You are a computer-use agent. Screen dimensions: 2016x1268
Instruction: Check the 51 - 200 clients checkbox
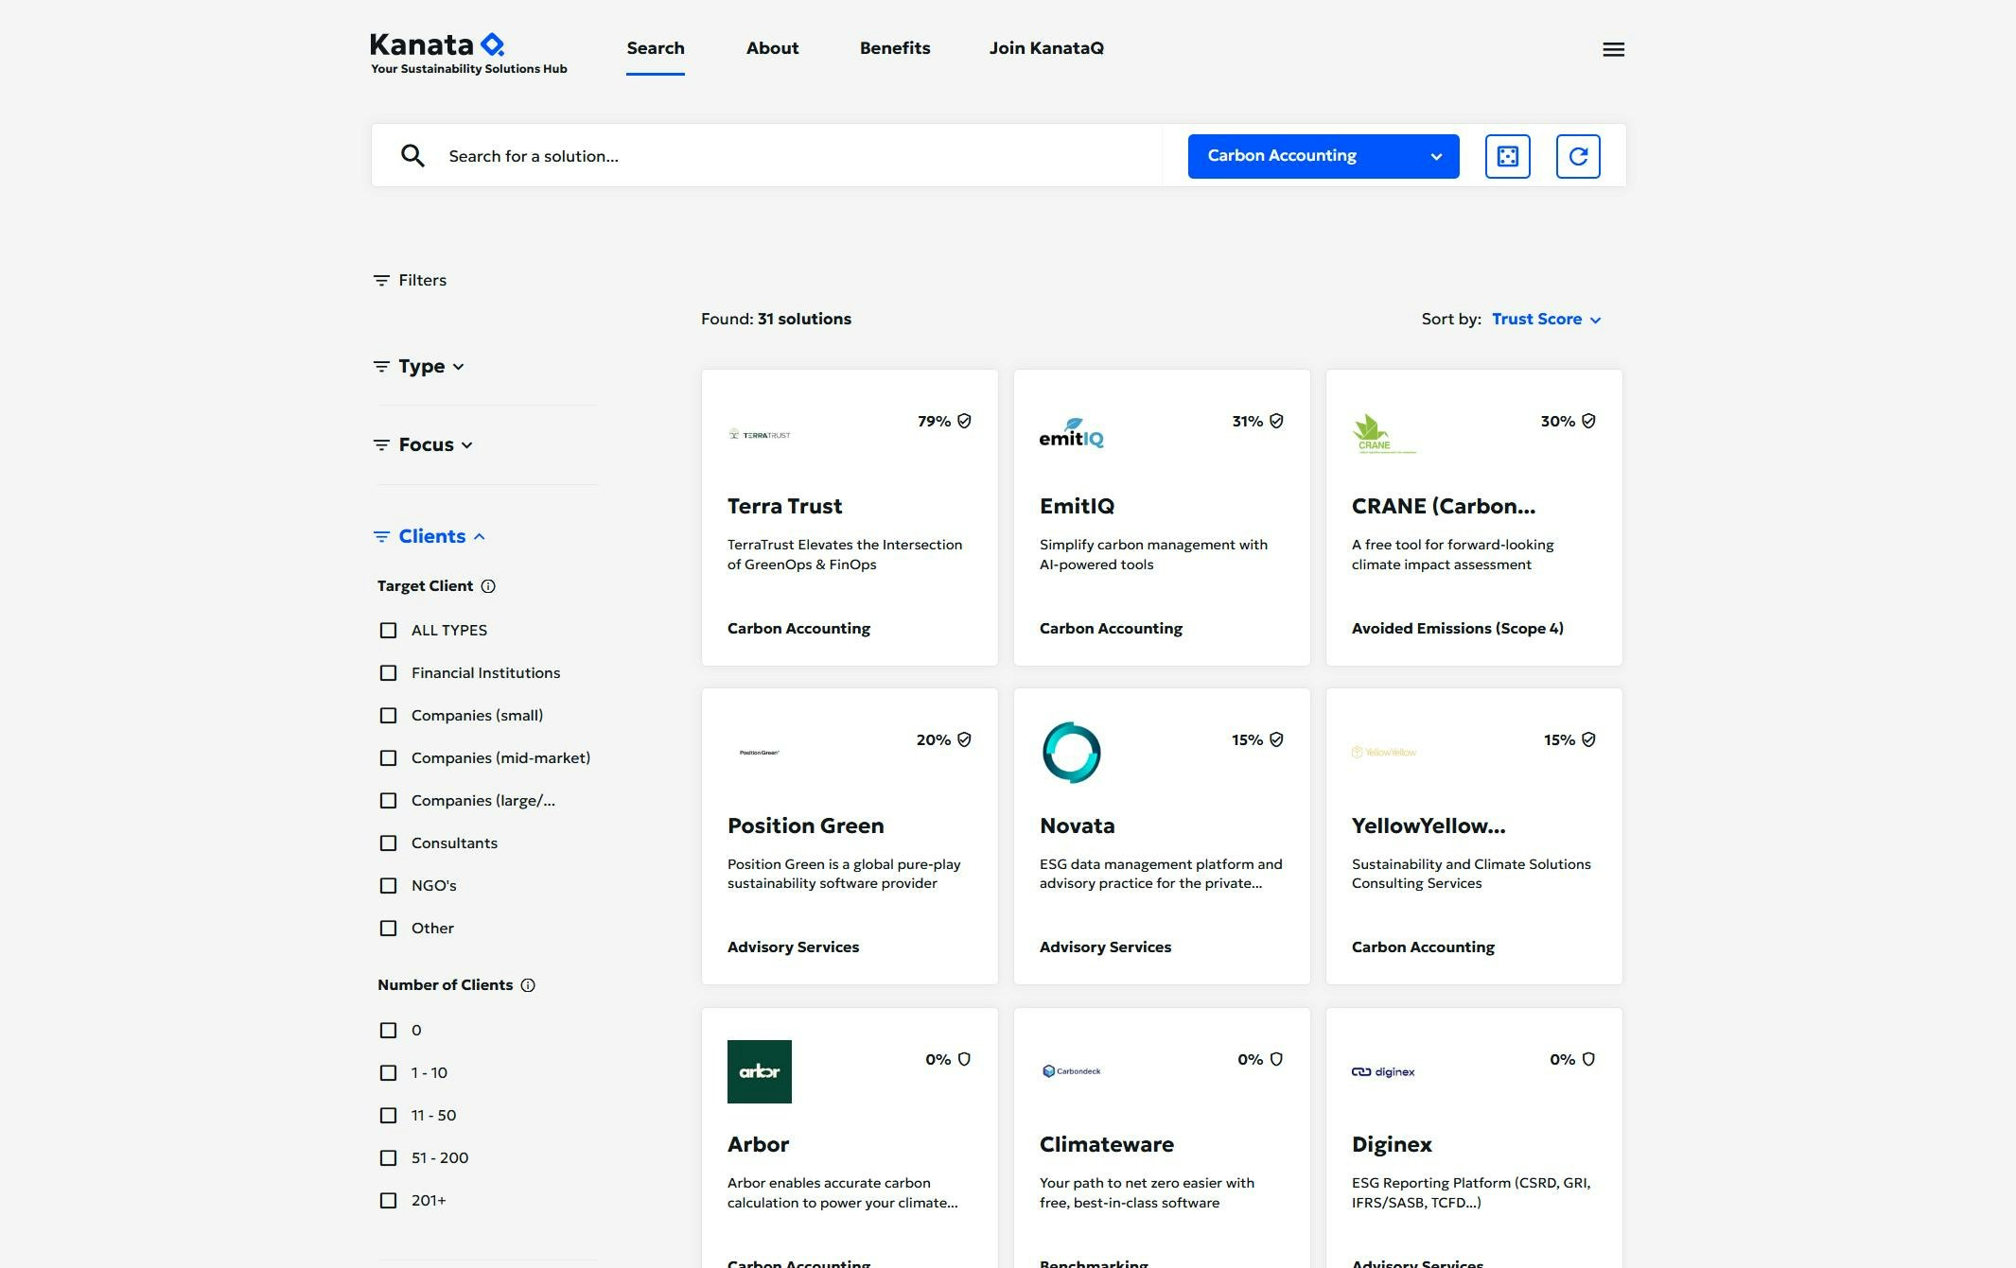388,1158
